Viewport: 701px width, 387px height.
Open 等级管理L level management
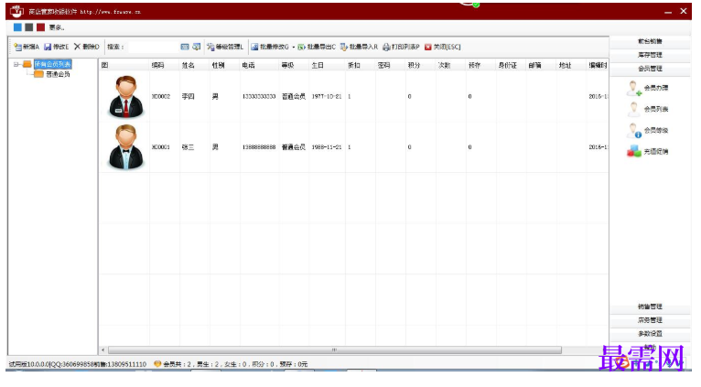[x=225, y=47]
